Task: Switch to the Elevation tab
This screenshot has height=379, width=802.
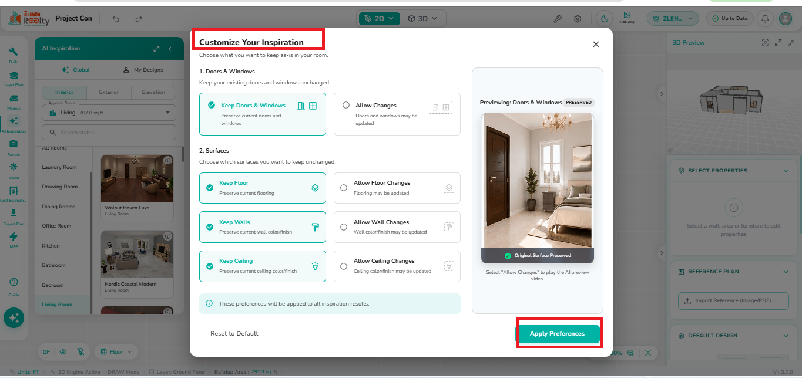Action: (x=153, y=92)
